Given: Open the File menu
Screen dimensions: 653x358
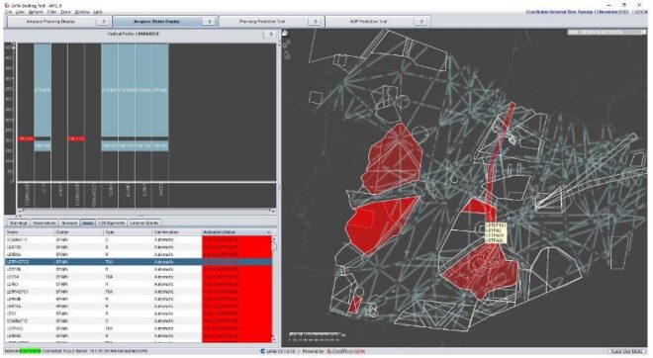Looking at the screenshot, I should 8,12.
